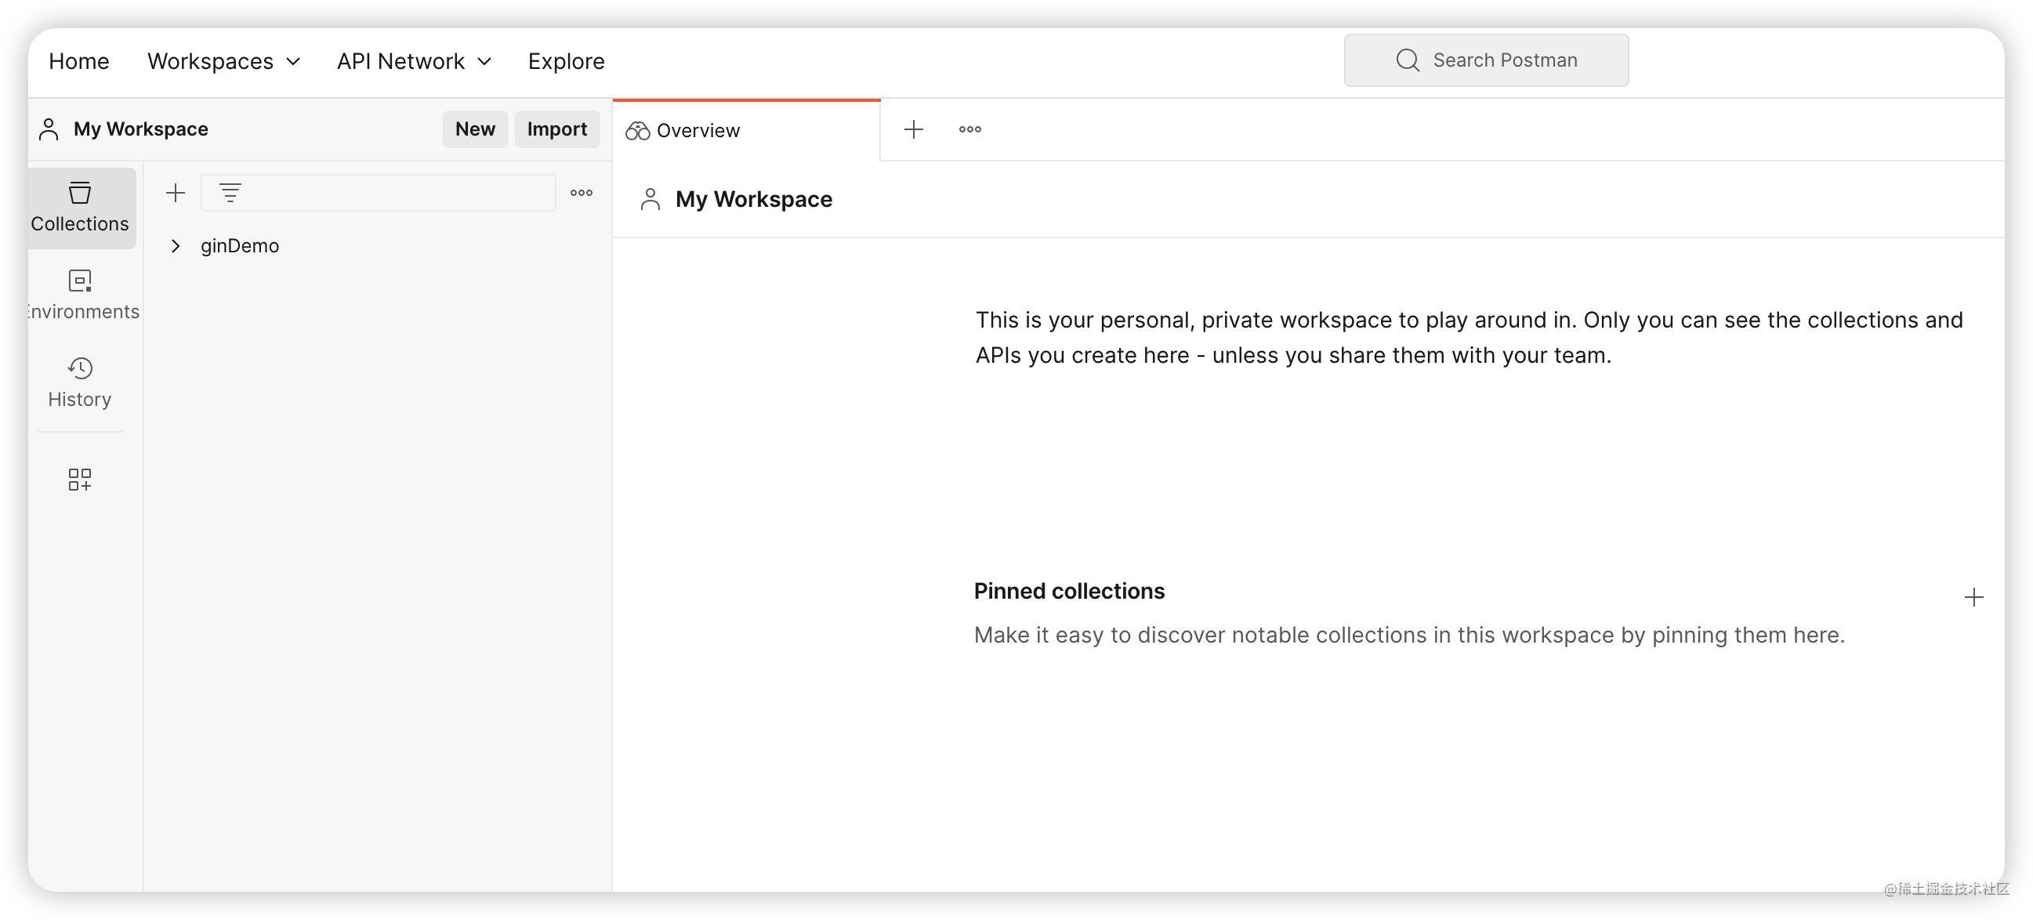Click the Pinned collections heading
2033x920 pixels.
[x=1069, y=591]
